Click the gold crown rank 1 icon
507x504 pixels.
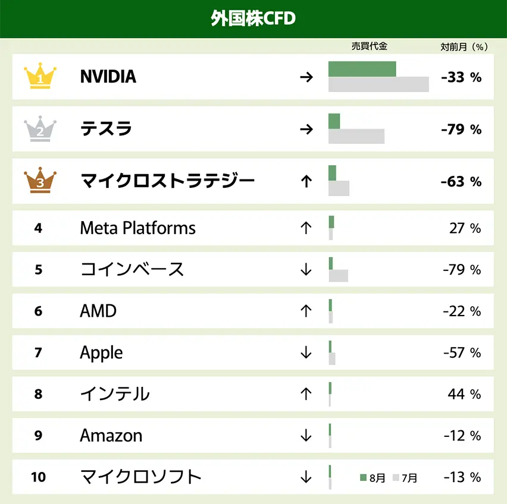tap(40, 77)
